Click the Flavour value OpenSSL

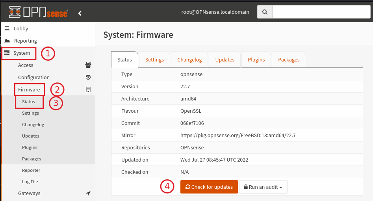191,111
